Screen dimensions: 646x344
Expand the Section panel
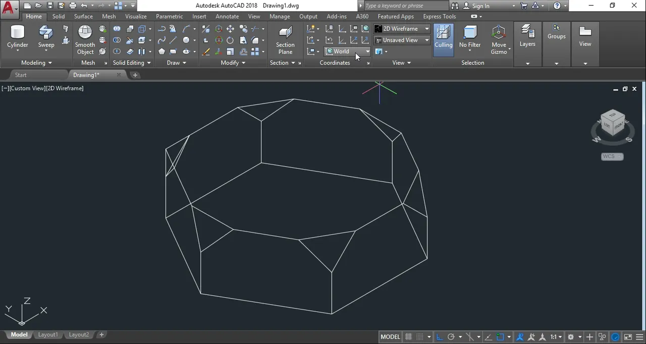click(282, 63)
